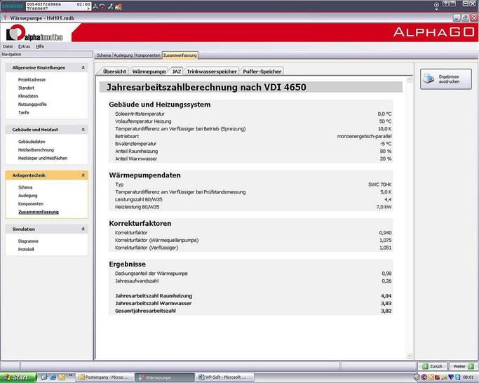Open Heizlastberechnung in the navigation

coord(36,149)
